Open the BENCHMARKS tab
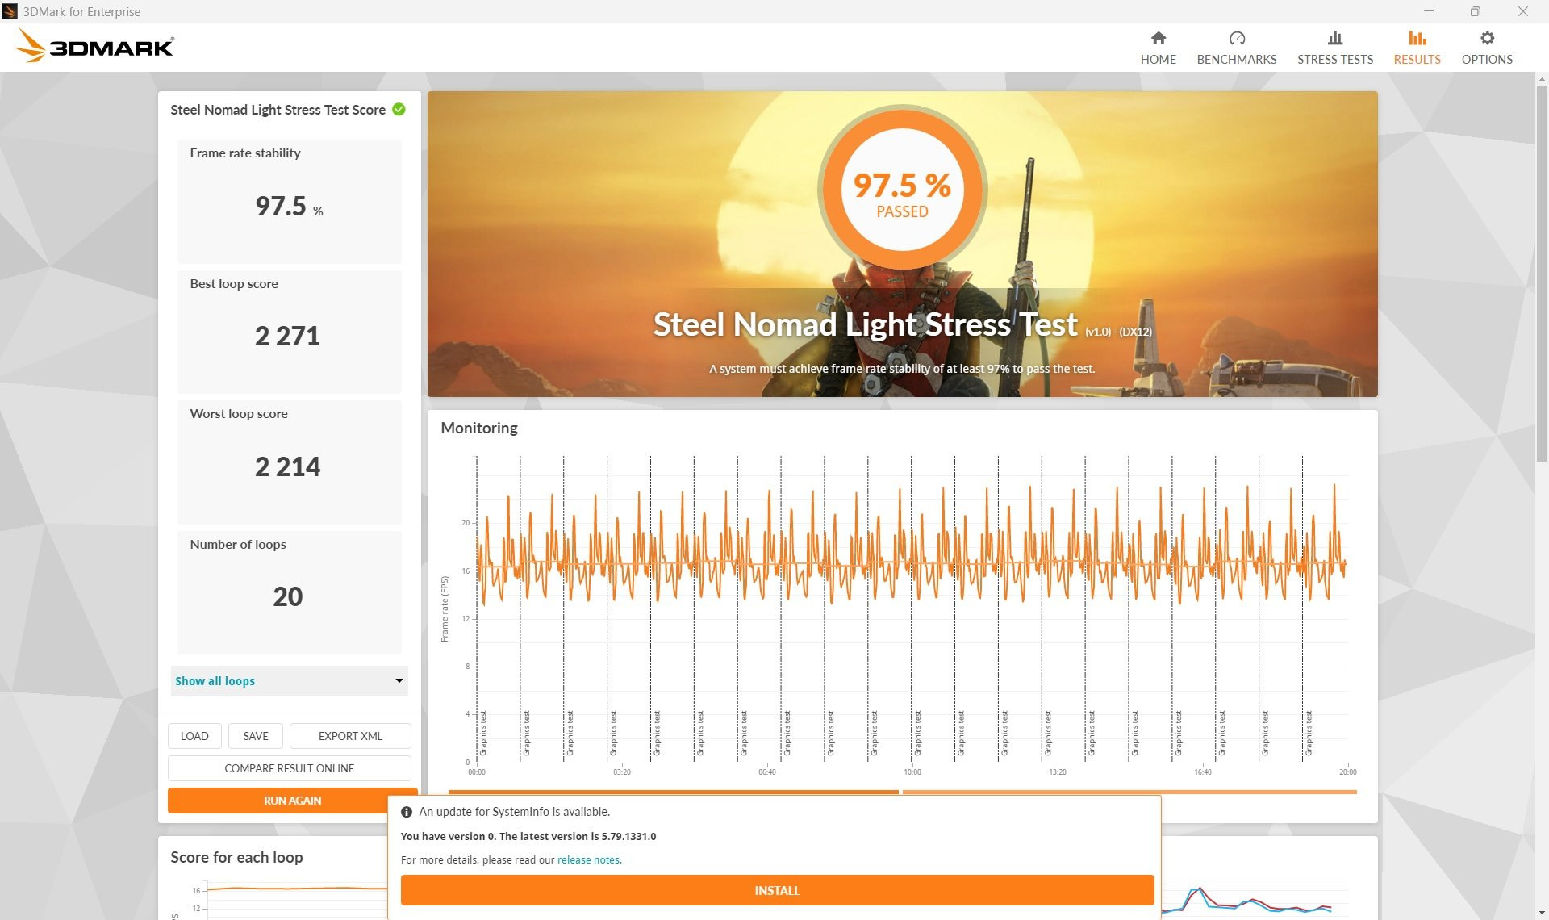1549x920 pixels. tap(1236, 48)
